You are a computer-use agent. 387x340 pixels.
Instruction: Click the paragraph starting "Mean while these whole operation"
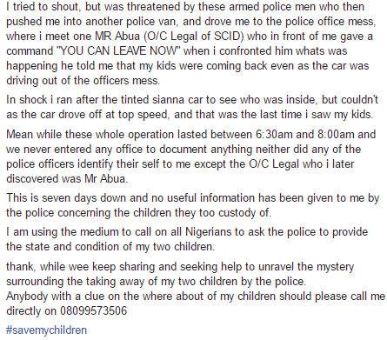pos(191,157)
